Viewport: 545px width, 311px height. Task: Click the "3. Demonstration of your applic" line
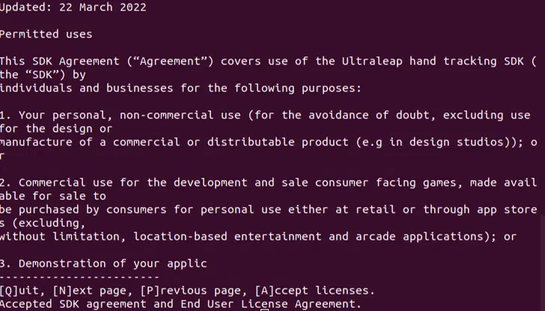(x=103, y=263)
